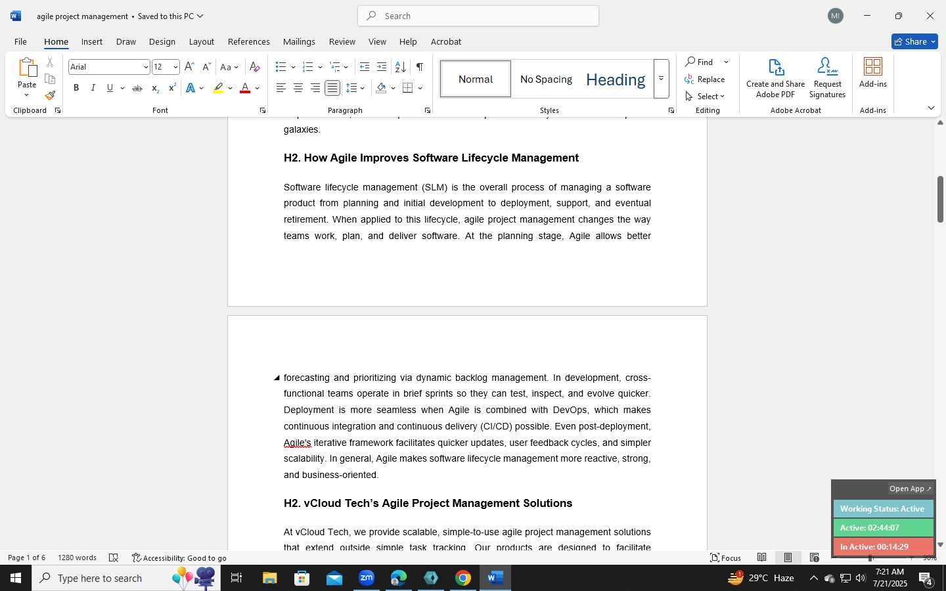The width and height of the screenshot is (946, 591).
Task: Switch to the Design tab
Action: (x=162, y=41)
